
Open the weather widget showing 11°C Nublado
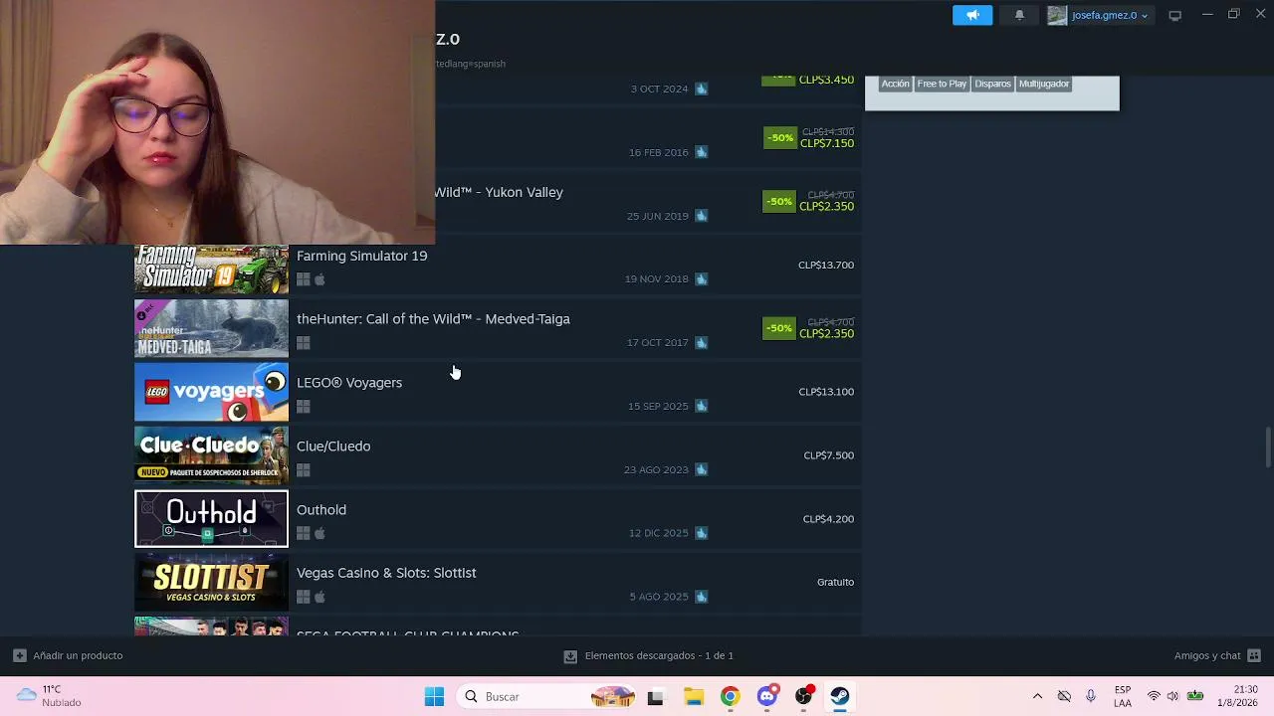coord(50,696)
